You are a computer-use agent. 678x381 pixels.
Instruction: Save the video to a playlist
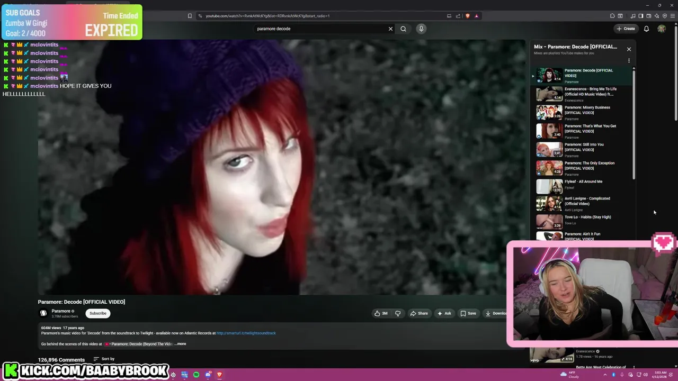(x=468, y=313)
